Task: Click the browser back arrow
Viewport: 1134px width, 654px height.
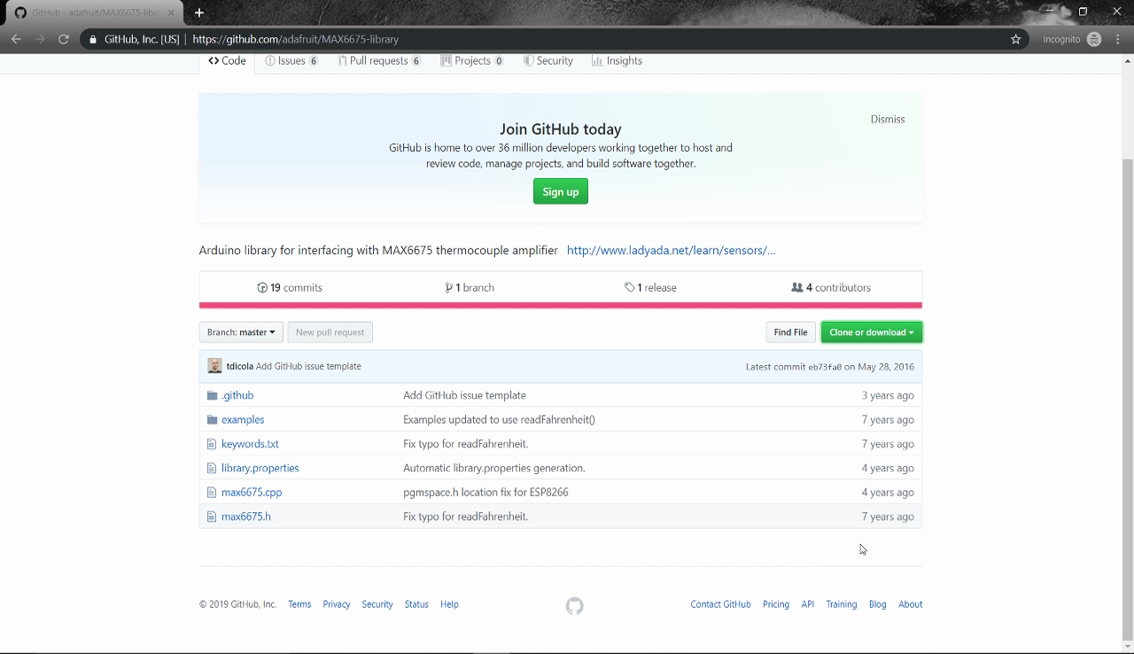Action: pos(16,39)
